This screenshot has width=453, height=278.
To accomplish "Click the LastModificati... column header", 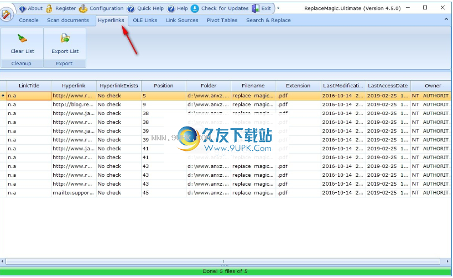I will tap(343, 86).
